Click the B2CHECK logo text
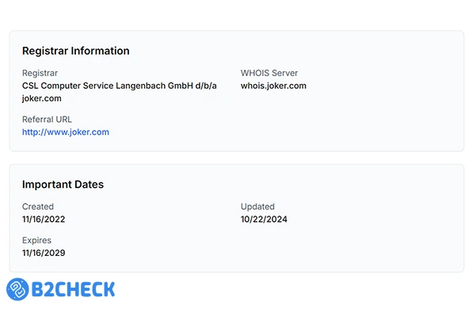Screen dimensions: 475x317 (74, 289)
